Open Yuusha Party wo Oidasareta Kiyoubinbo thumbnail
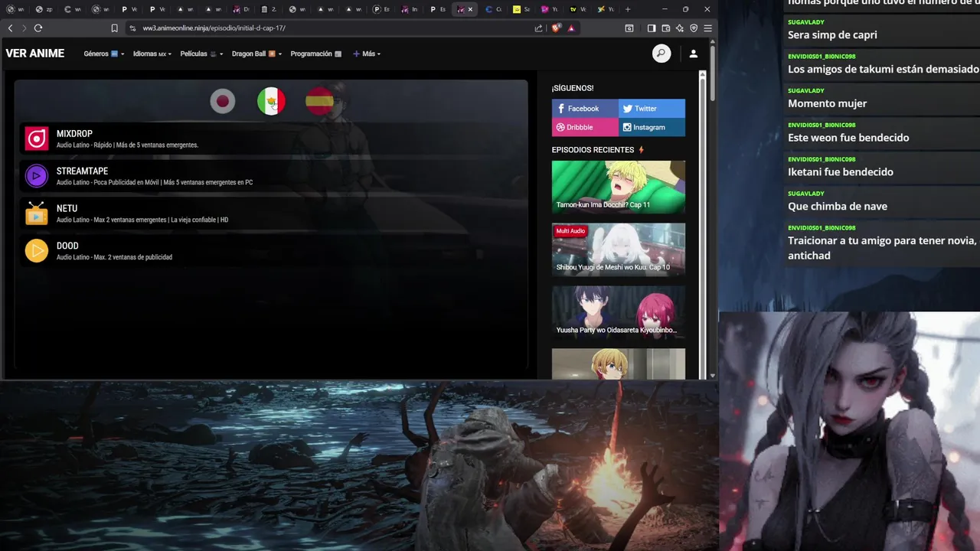 click(619, 312)
